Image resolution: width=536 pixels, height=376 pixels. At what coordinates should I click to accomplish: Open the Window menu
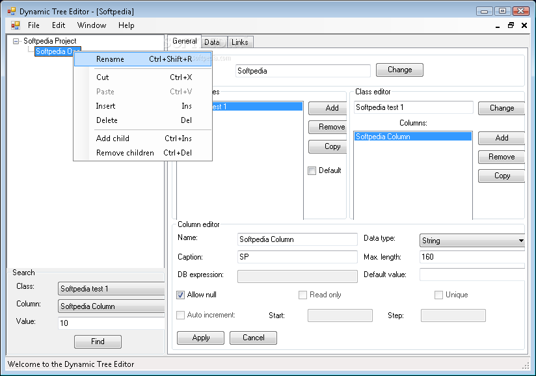[x=92, y=25]
